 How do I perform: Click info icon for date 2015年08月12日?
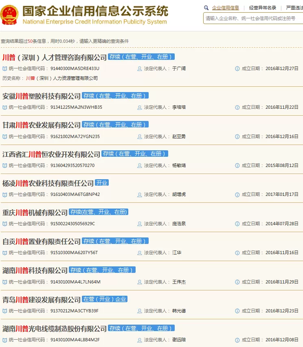[x=237, y=166]
